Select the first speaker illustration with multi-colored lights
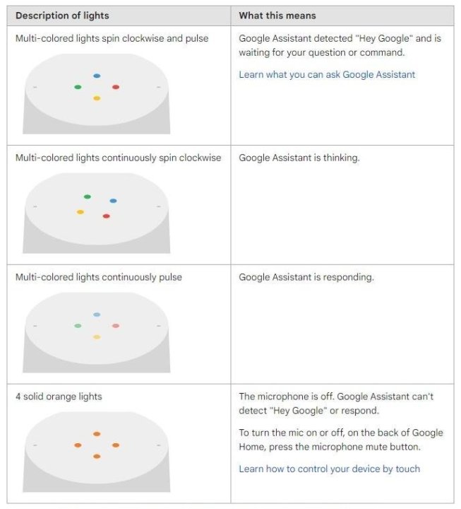The image size is (461, 509). (x=97, y=99)
